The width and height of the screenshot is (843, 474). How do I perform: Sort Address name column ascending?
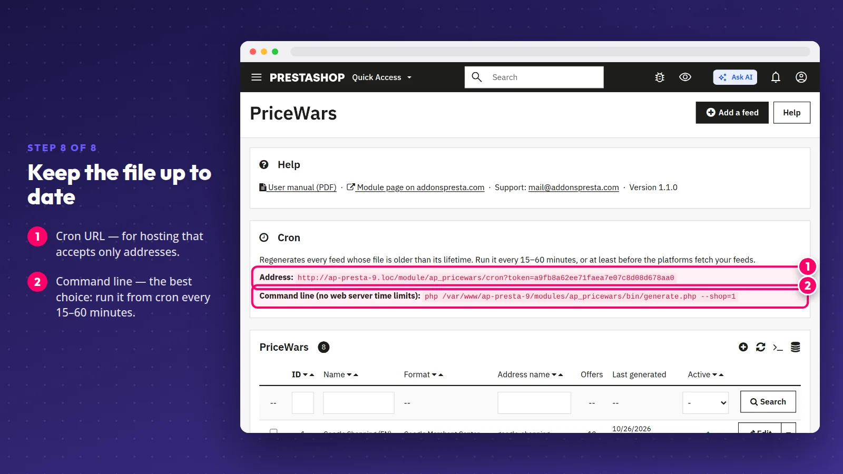(561, 374)
